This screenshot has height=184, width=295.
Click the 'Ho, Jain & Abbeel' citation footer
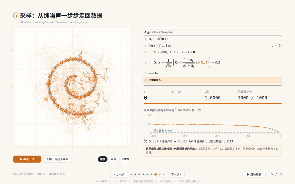coord(39,174)
